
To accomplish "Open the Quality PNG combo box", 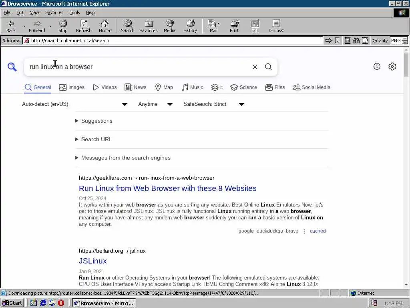I will (x=398, y=41).
